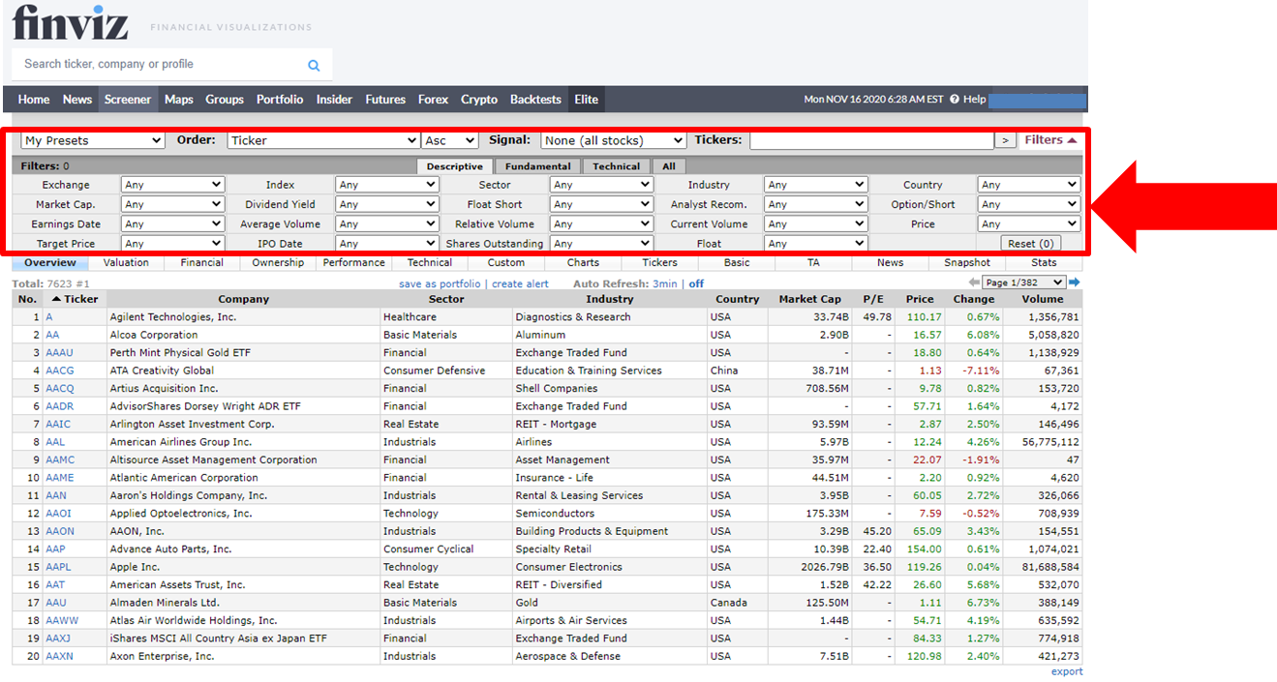Open the Price filter dropdown

pos(1029,223)
